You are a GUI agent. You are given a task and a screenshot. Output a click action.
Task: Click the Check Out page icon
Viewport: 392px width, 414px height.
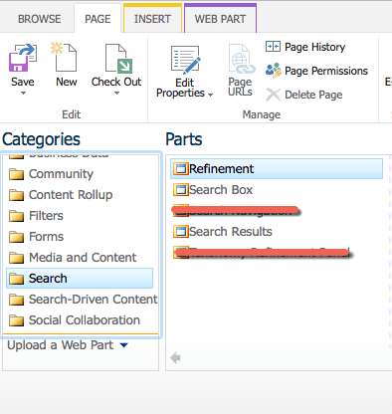[x=118, y=59]
